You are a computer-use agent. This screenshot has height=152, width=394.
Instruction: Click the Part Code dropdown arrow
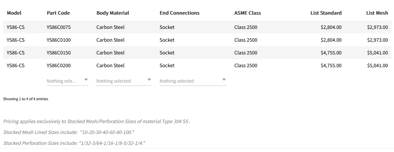point(86,80)
